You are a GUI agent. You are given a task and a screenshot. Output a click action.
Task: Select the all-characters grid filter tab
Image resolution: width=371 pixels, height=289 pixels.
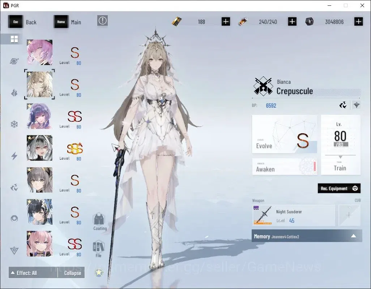(14, 39)
